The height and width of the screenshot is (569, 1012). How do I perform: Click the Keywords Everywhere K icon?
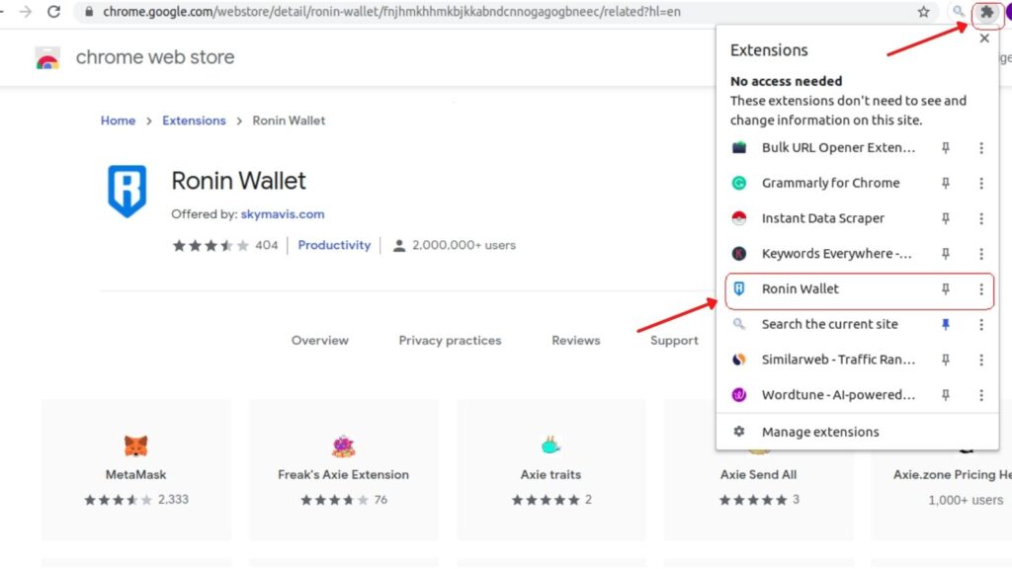[x=739, y=254]
